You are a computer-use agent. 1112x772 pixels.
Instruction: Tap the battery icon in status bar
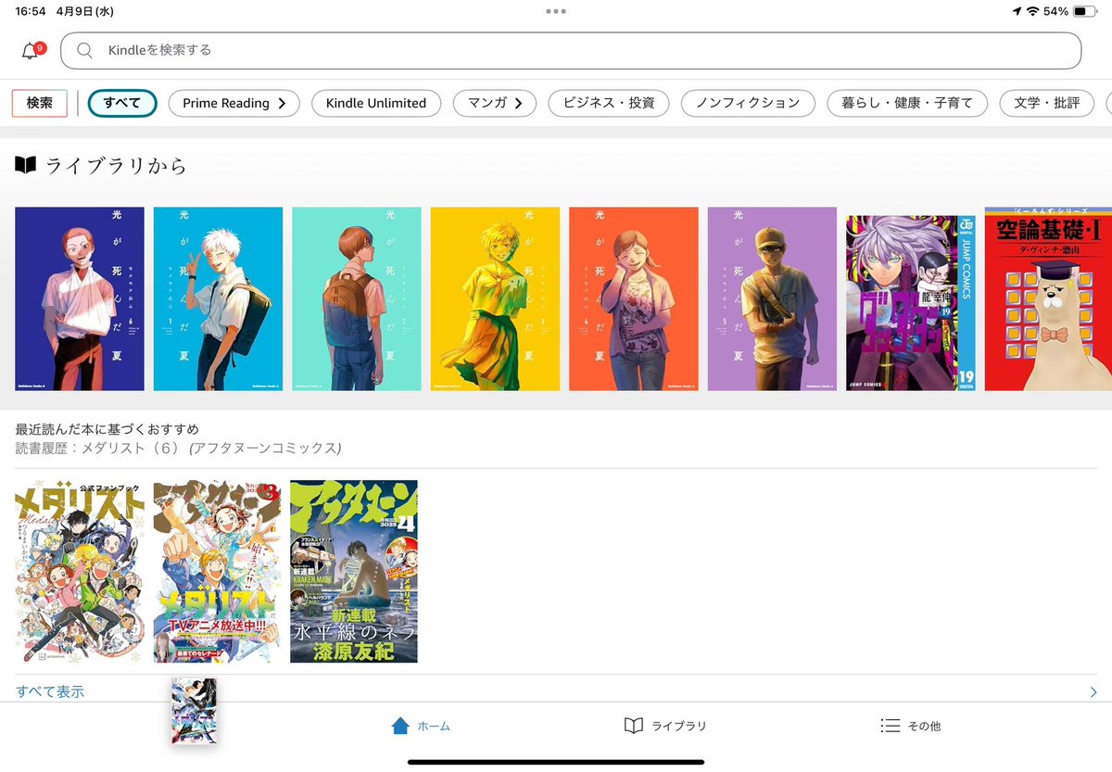[x=1084, y=11]
